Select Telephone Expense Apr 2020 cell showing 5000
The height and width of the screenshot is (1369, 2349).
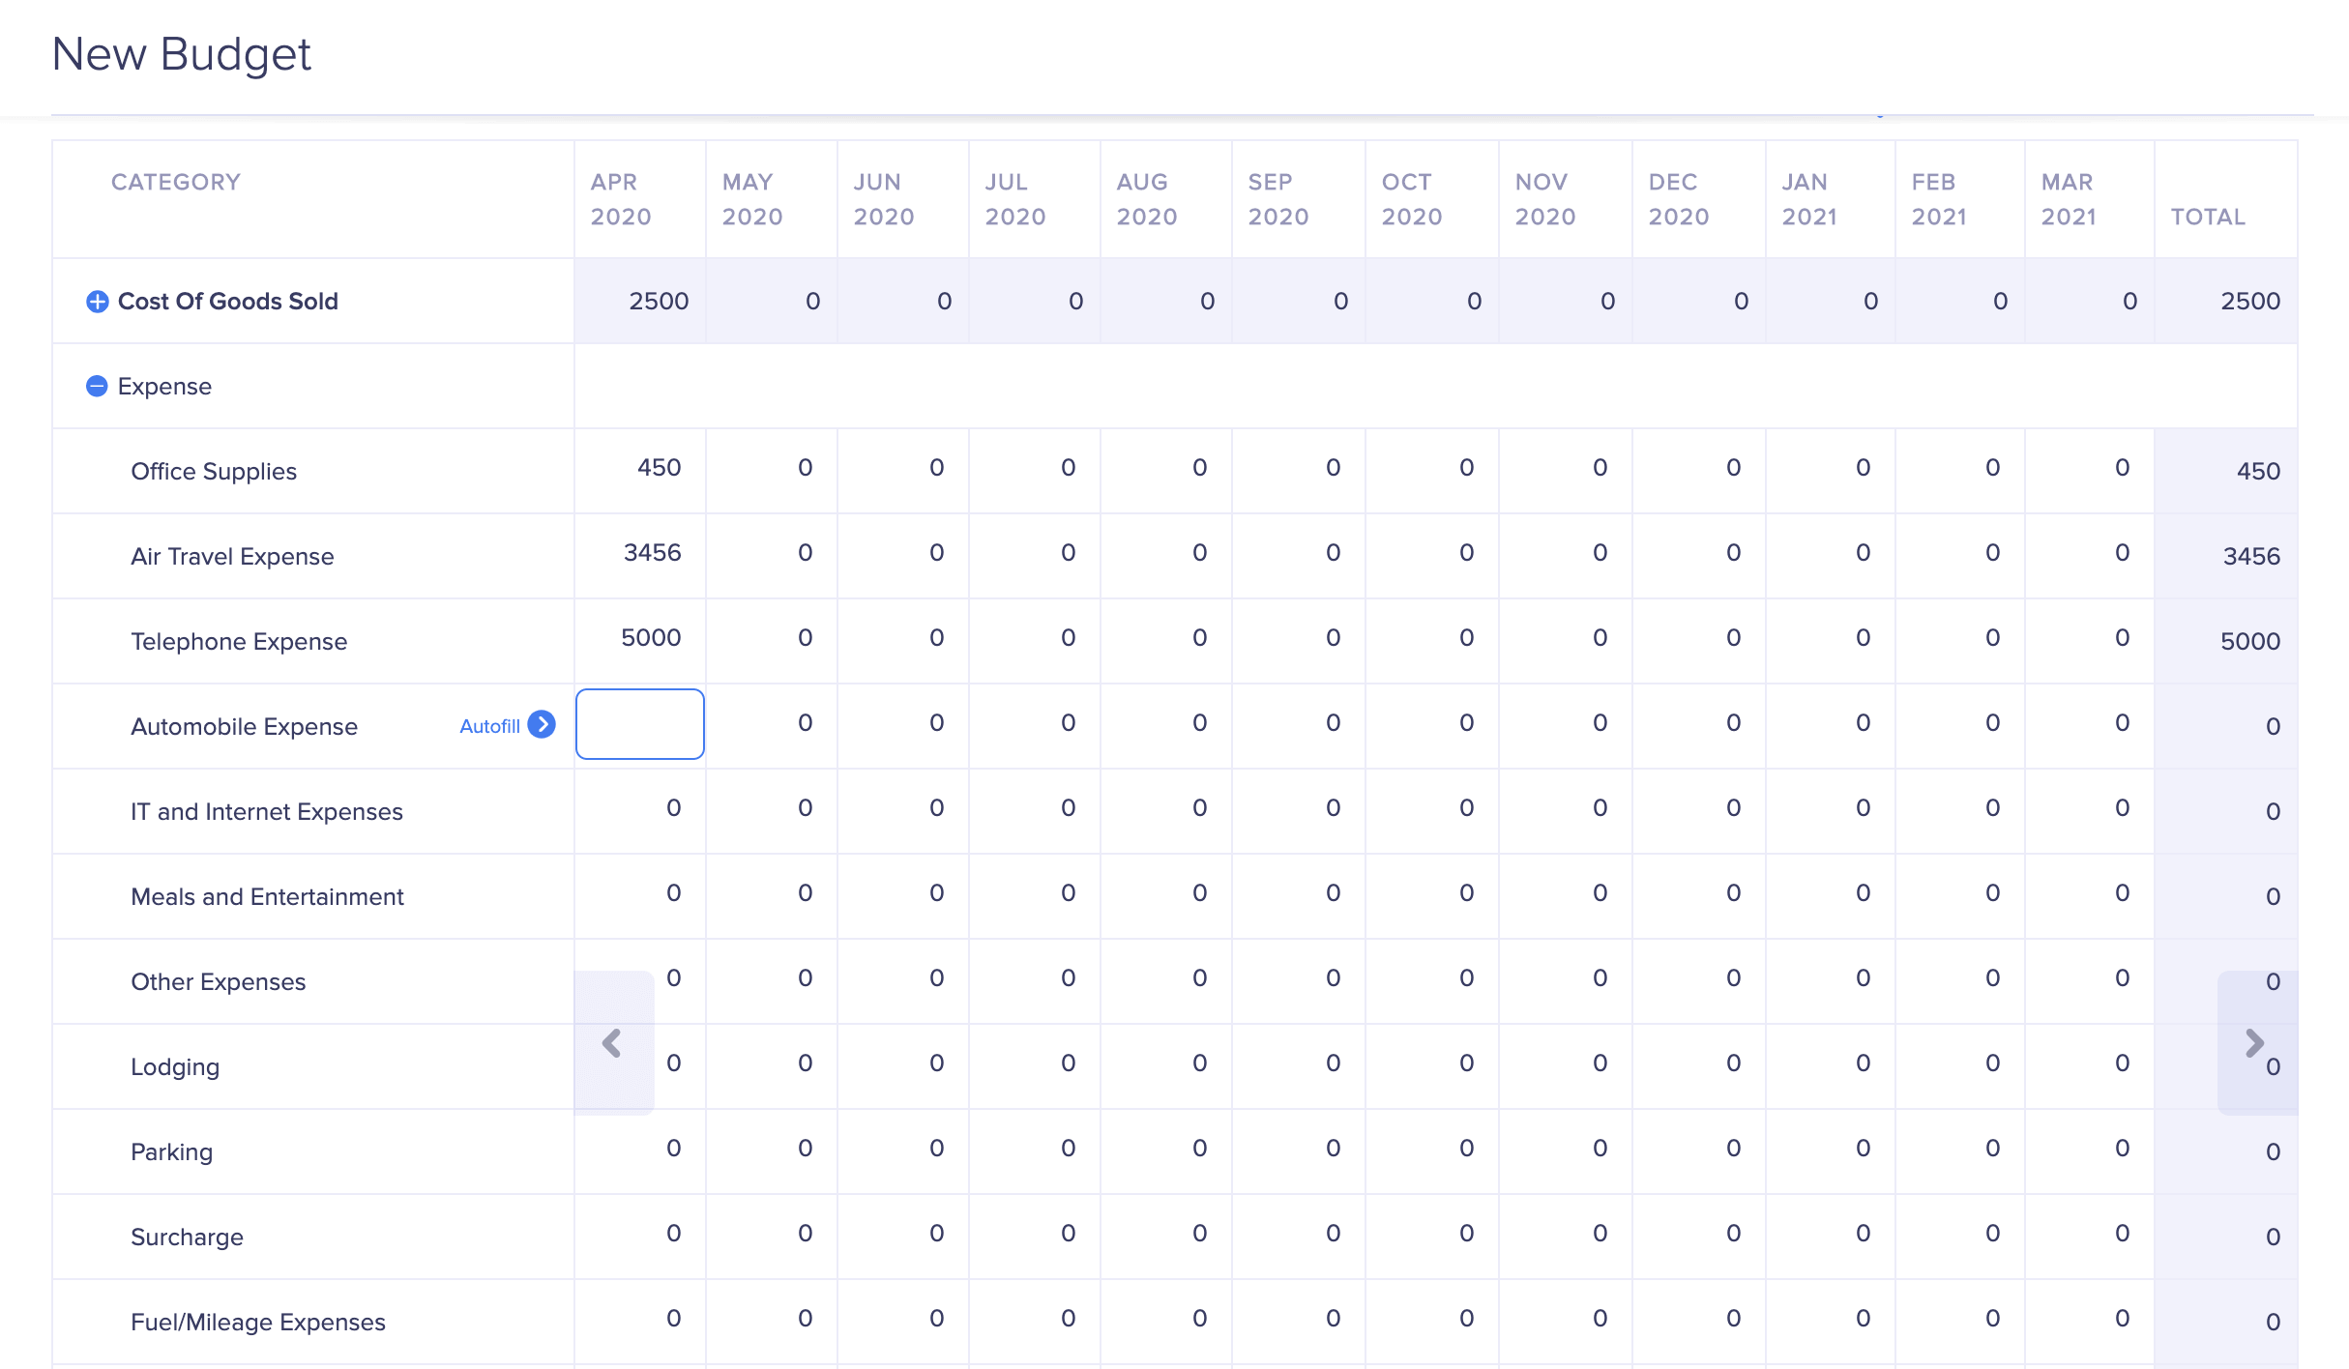tap(640, 639)
